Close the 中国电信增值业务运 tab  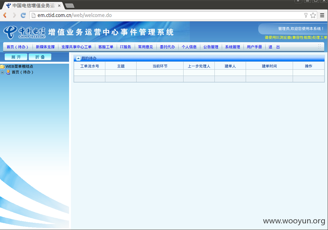[x=59, y=6]
